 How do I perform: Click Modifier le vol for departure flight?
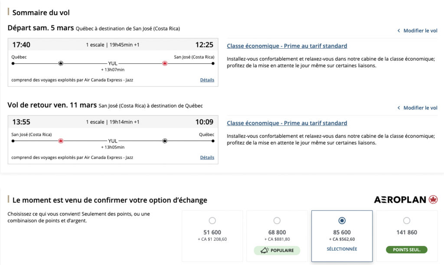[x=420, y=31]
